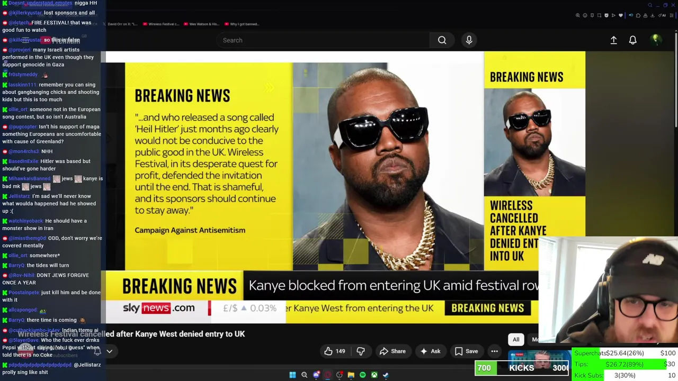Open the YouTube notifications bell
Screen dimensions: 678x381
[x=632, y=40]
